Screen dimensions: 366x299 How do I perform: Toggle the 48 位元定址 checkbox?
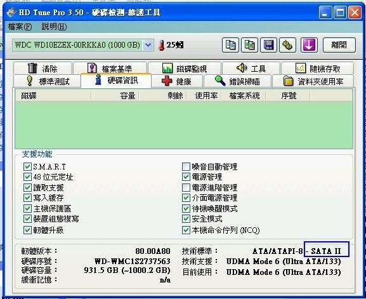coord(27,177)
